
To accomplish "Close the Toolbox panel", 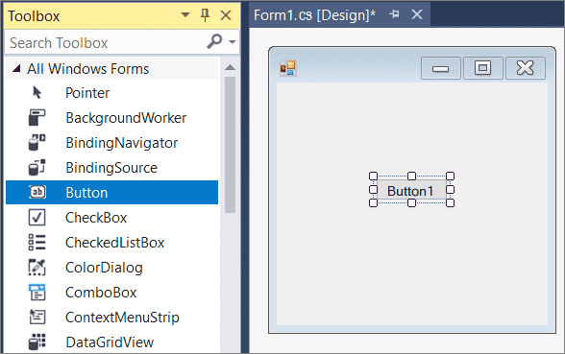I will pos(226,15).
